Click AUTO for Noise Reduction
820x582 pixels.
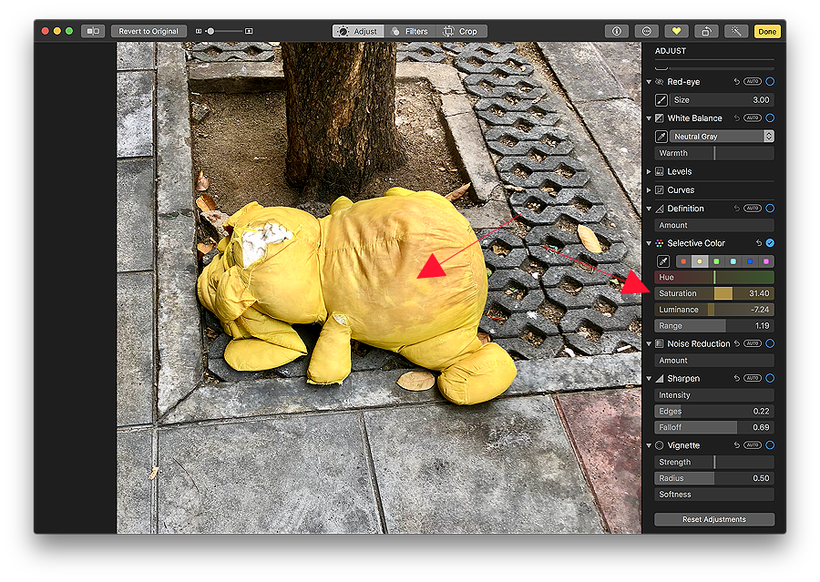pos(753,343)
